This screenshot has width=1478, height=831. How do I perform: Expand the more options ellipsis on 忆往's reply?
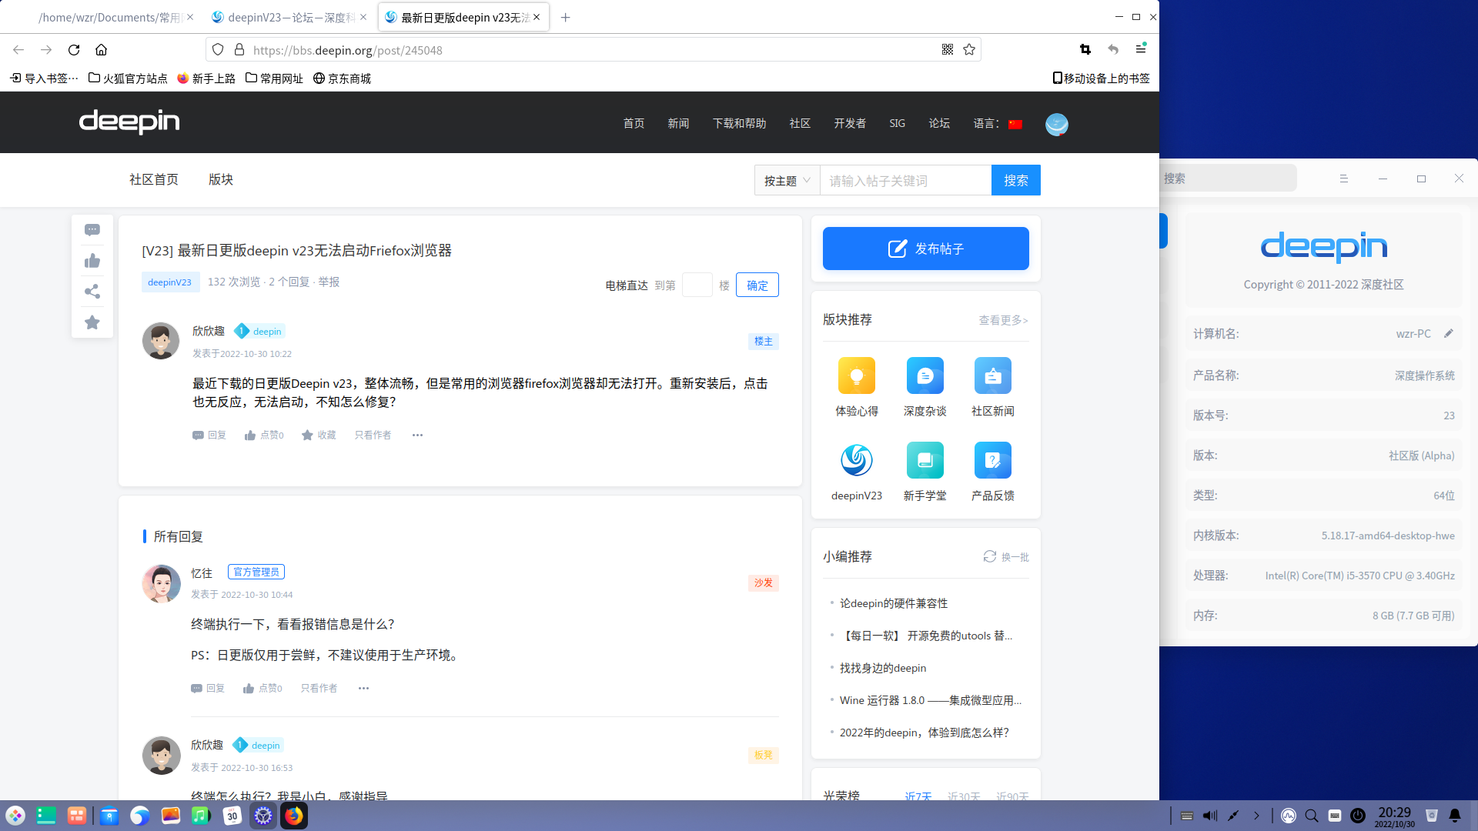(x=363, y=688)
